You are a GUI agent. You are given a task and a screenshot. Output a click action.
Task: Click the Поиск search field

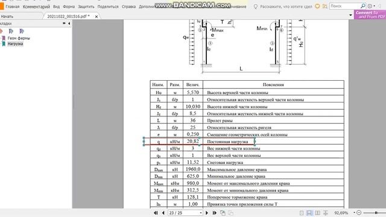[344, 6]
